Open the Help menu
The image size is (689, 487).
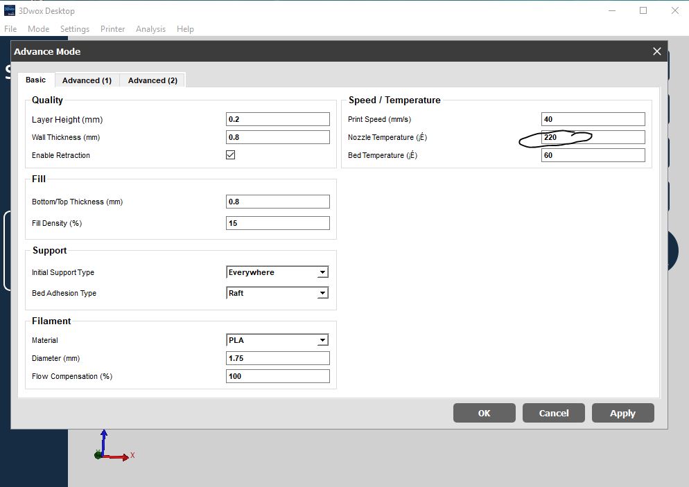click(185, 29)
